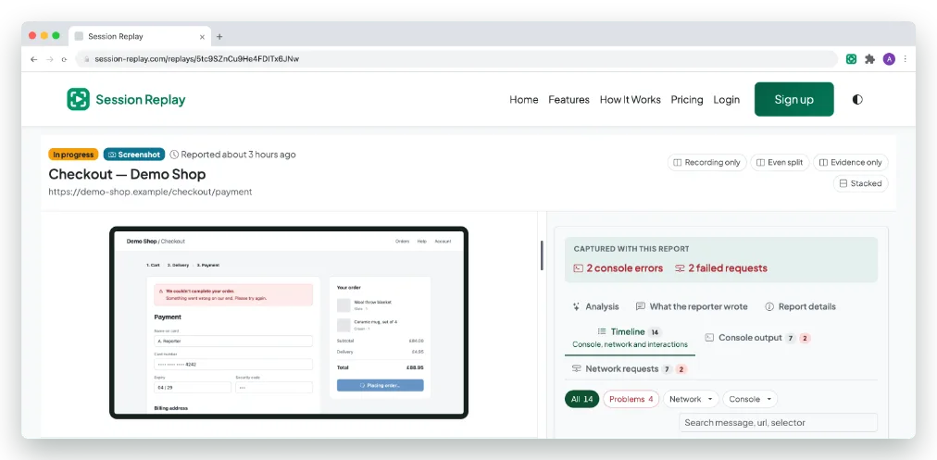The image size is (937, 460).
Task: Click the browser forward arrow
Action: click(50, 59)
